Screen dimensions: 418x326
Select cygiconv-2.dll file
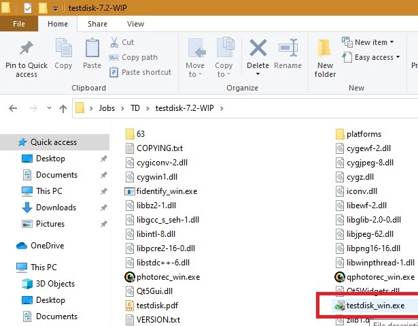pyautogui.click(x=156, y=163)
